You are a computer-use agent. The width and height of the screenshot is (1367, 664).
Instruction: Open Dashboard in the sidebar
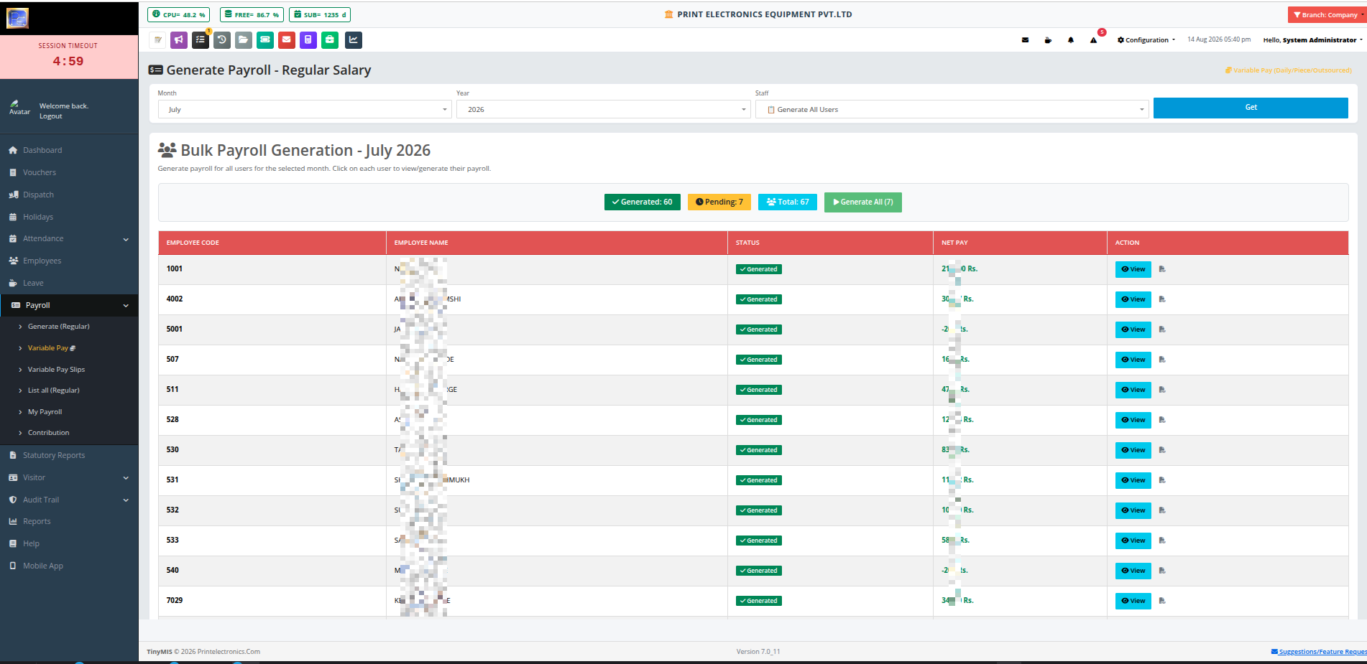[x=42, y=150]
